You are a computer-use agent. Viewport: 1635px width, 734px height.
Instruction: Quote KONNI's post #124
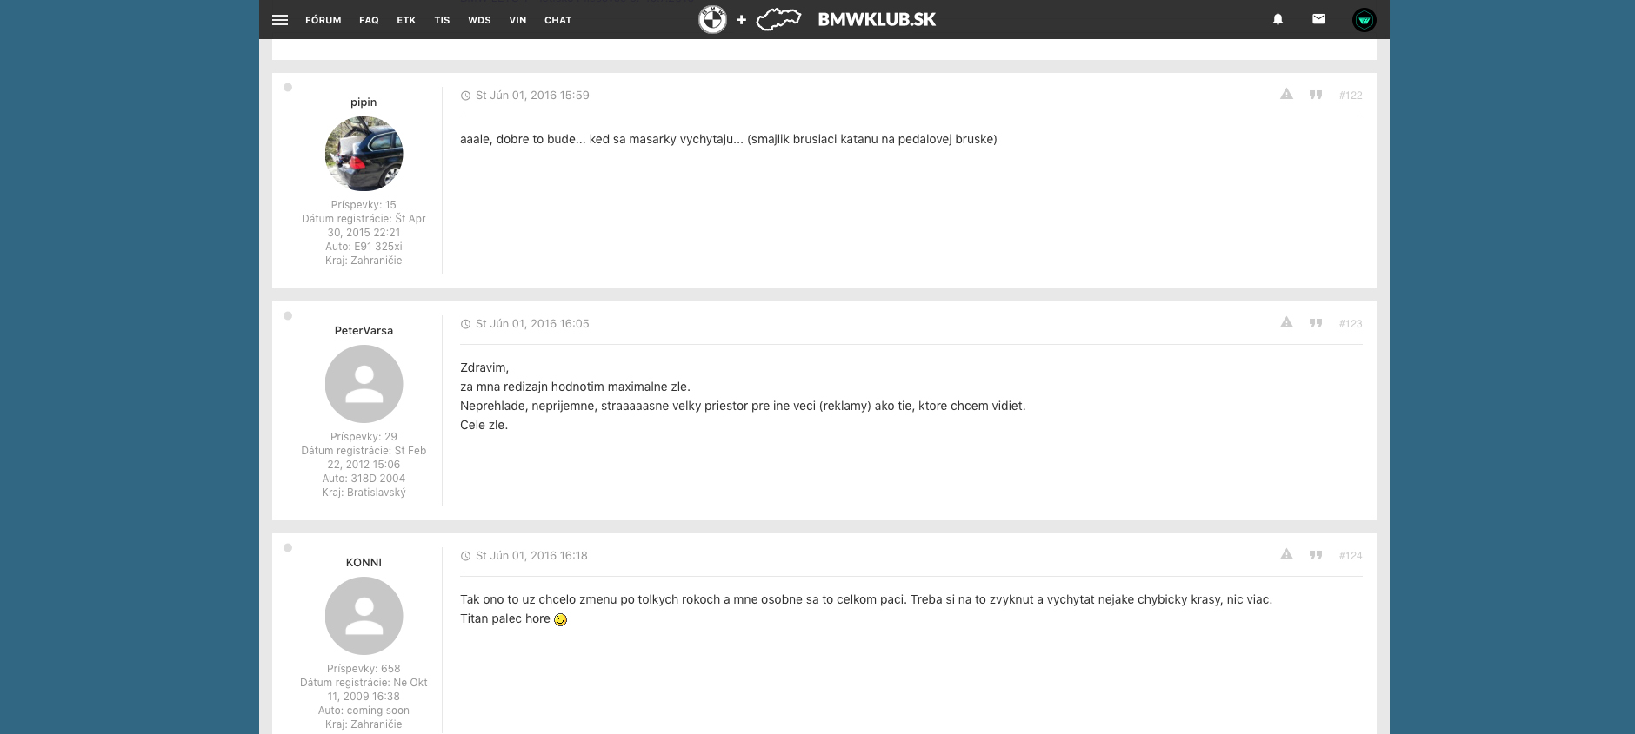click(x=1316, y=555)
